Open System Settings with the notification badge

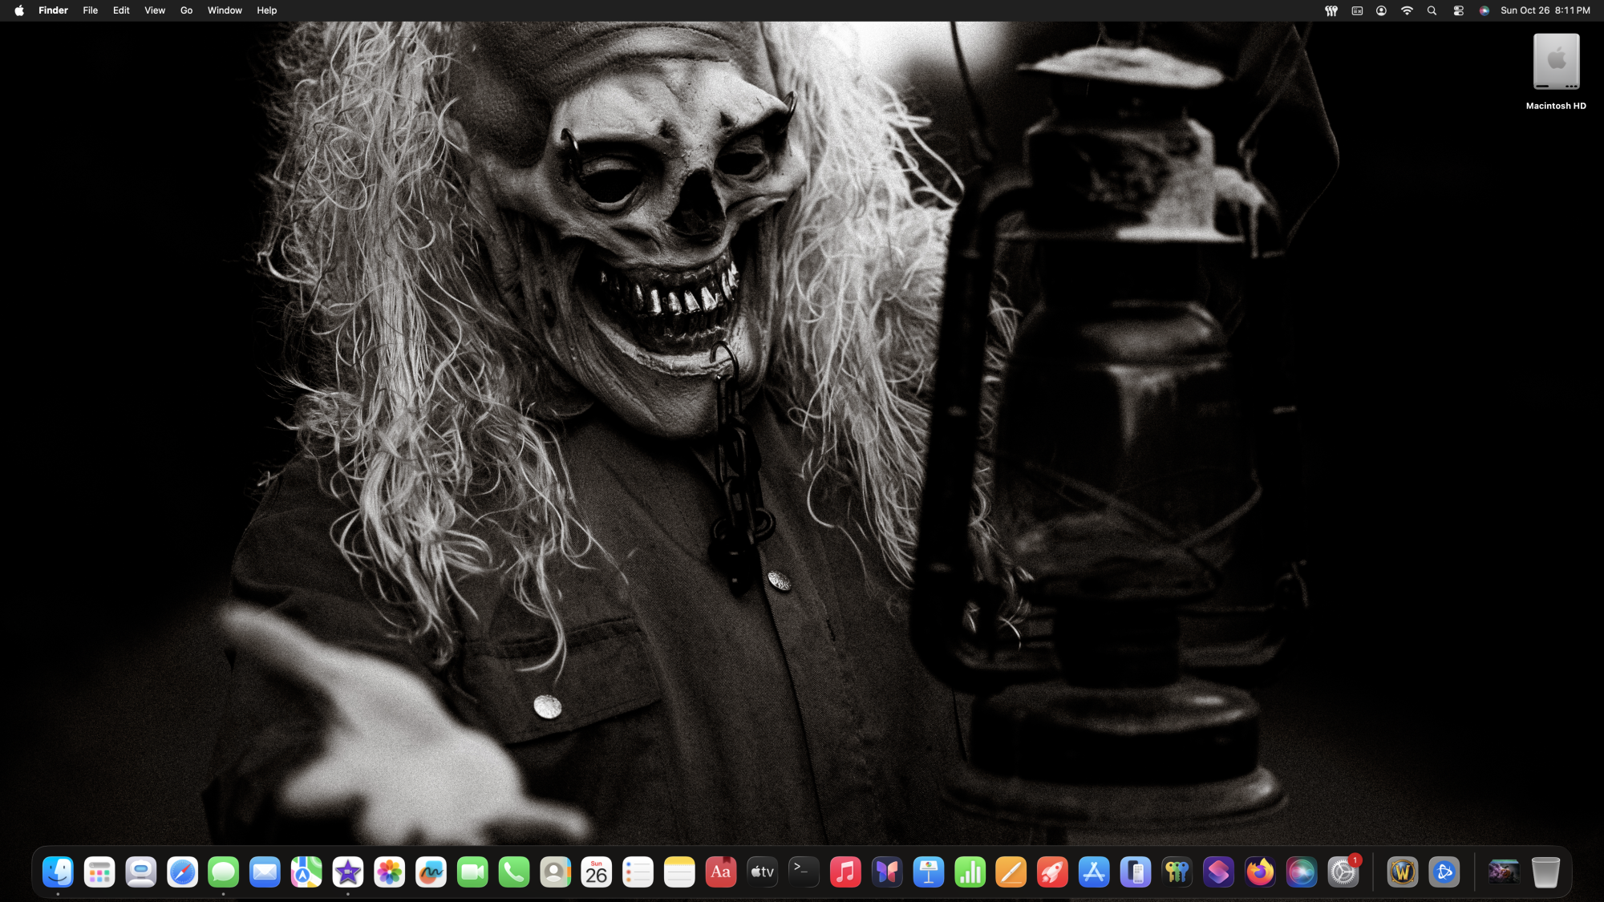1343,872
